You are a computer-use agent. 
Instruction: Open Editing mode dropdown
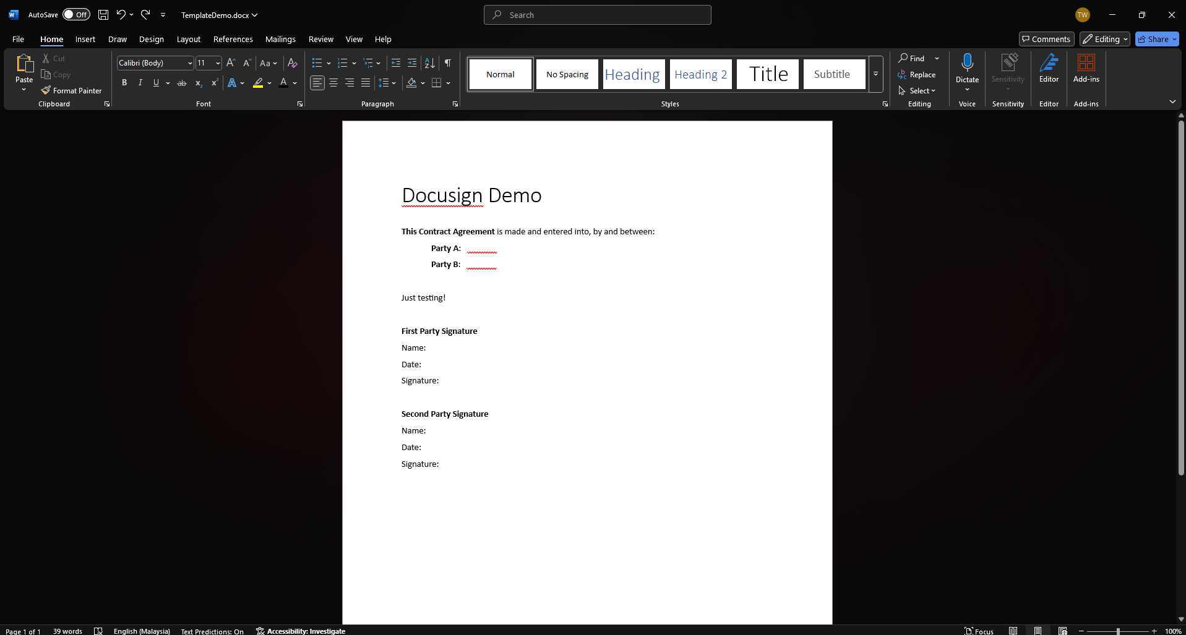[1105, 39]
